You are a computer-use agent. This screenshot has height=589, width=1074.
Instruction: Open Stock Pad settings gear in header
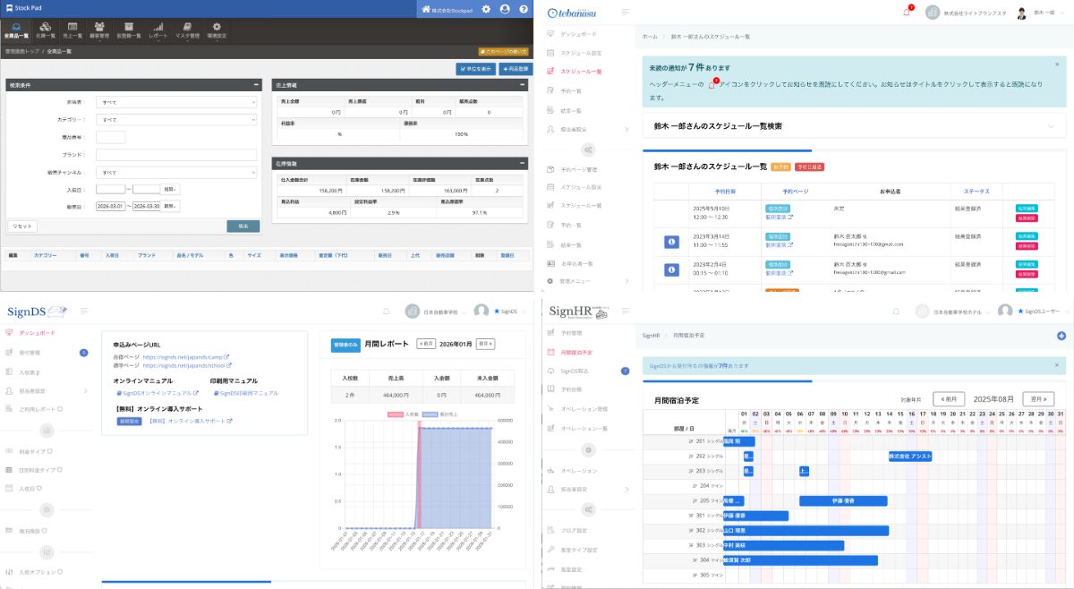pos(486,9)
